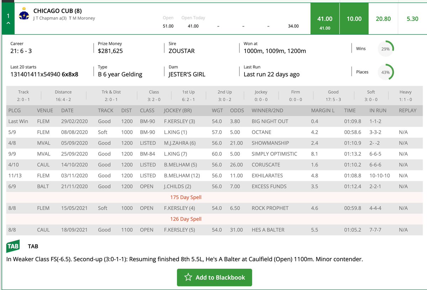
Task: Click winner SHOWMANSHIP in the form table
Action: (270, 143)
